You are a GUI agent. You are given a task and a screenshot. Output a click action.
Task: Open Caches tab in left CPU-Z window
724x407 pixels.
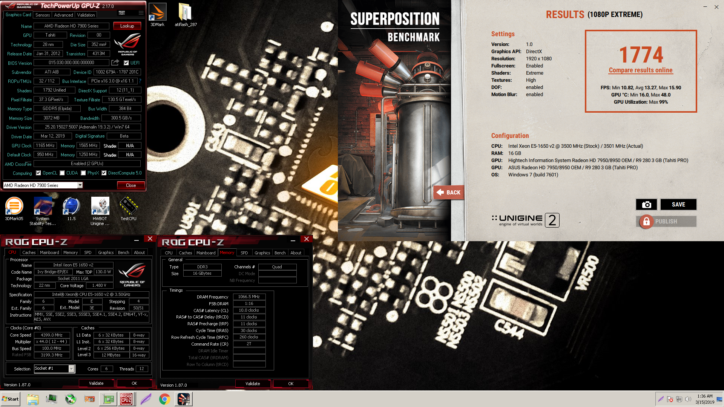pos(29,252)
